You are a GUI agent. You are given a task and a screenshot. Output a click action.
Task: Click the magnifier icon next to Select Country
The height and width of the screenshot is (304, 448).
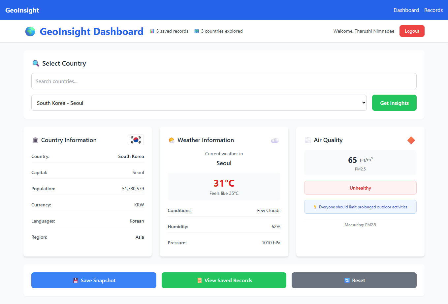(x=36, y=63)
